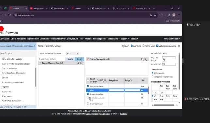Click the Remove Pin icon
The height and width of the screenshot is (123, 210).
pos(188,25)
